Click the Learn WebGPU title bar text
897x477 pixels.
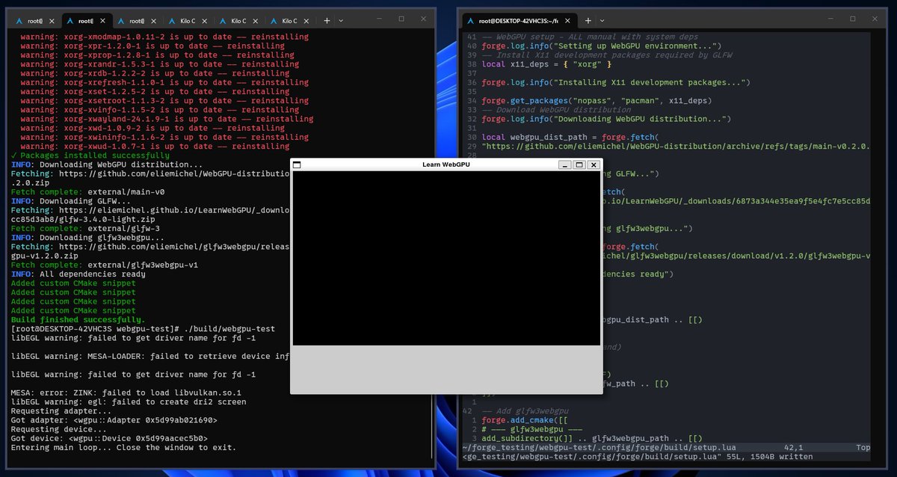pyautogui.click(x=446, y=164)
